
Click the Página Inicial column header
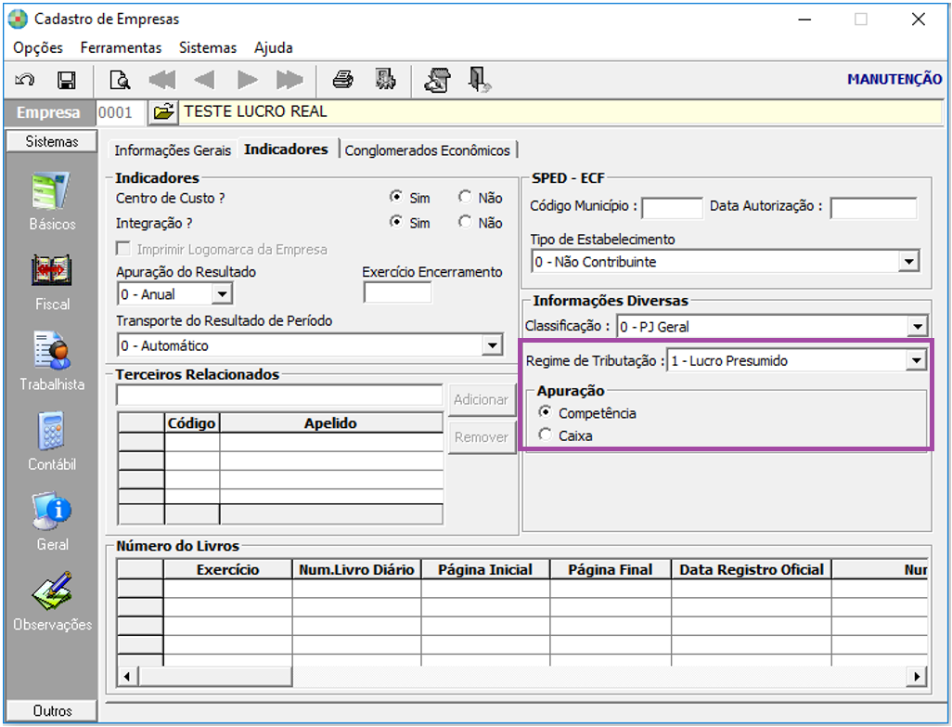point(485,570)
